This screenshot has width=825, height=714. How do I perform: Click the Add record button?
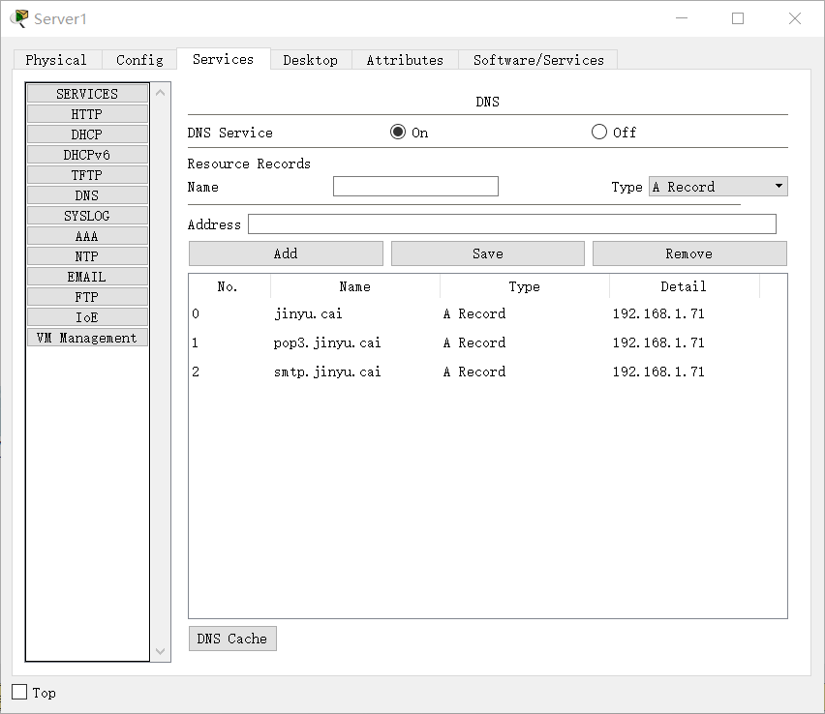[286, 253]
